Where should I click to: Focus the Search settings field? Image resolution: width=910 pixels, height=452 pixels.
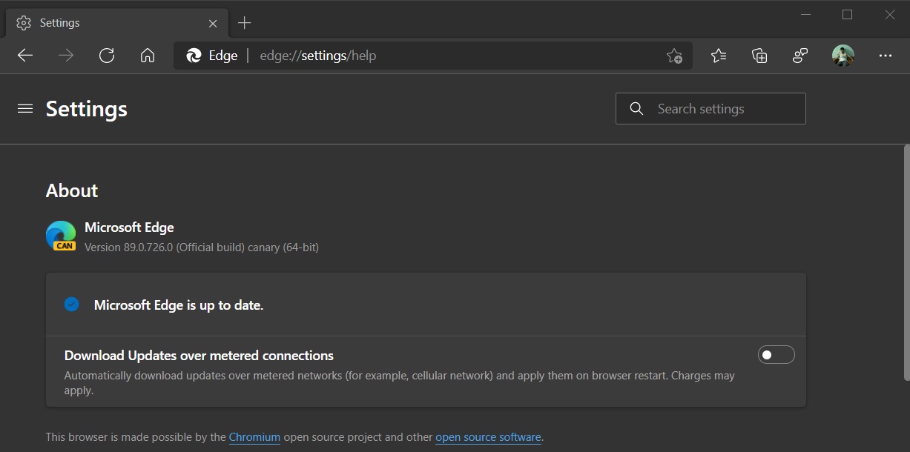pyautogui.click(x=710, y=109)
